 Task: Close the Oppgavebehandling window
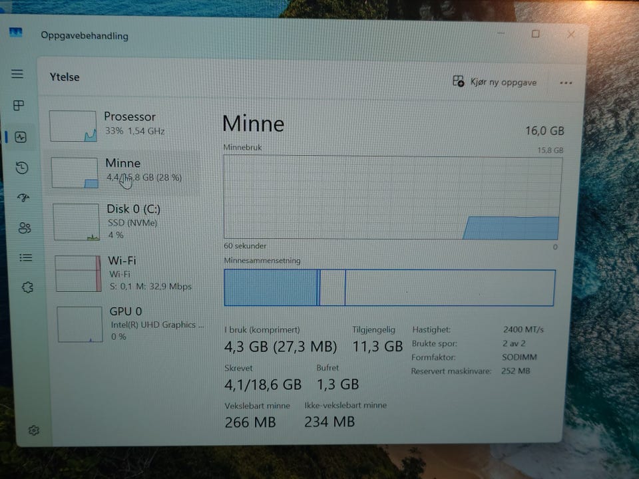571,35
